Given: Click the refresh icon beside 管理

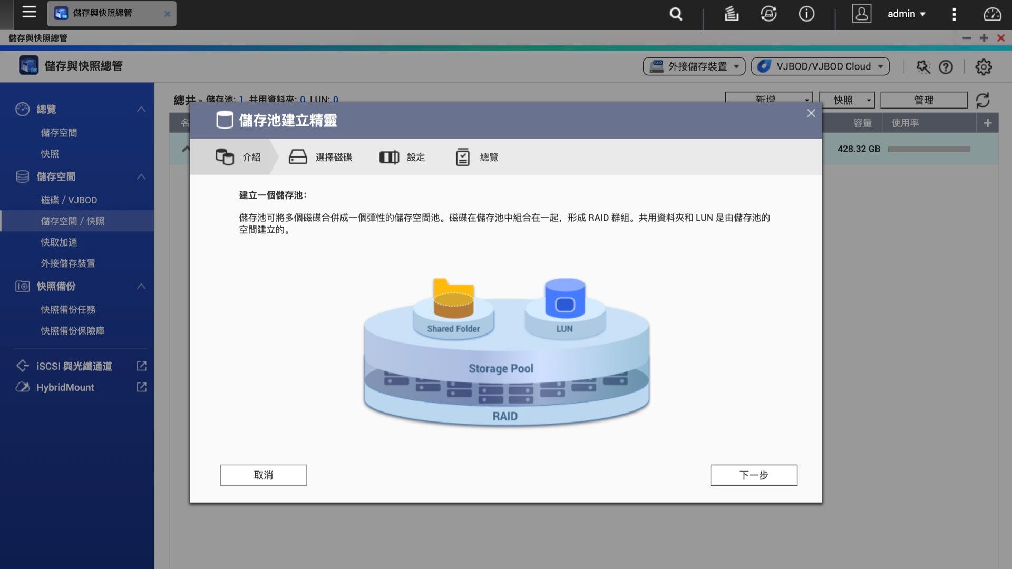Looking at the screenshot, I should pyautogui.click(x=983, y=100).
